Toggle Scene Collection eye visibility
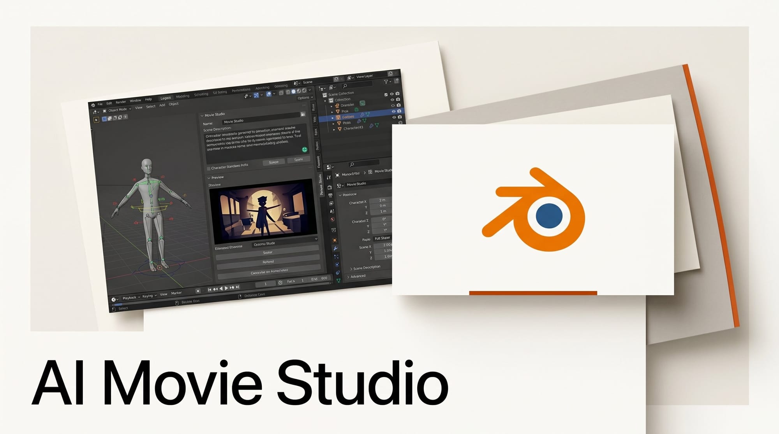Viewport: 779px width, 434px height. coord(391,94)
